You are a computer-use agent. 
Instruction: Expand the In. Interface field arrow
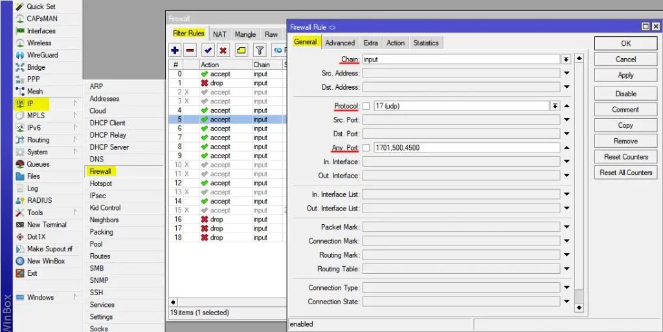click(x=567, y=161)
